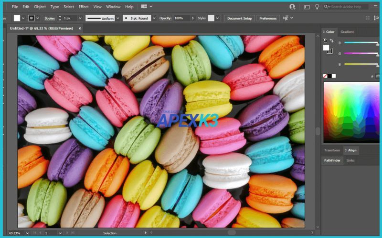
Task: Switch to the Gradient panel tab
Action: coord(347,32)
